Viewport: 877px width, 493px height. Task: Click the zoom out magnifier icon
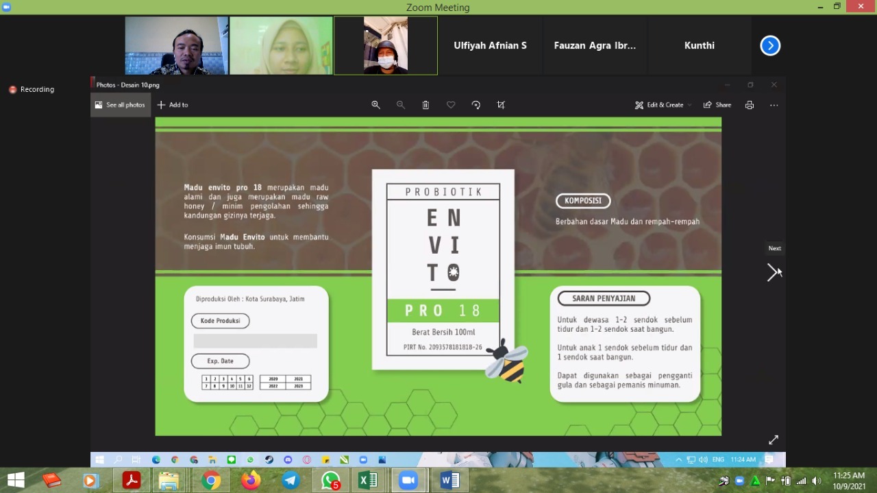(x=401, y=105)
